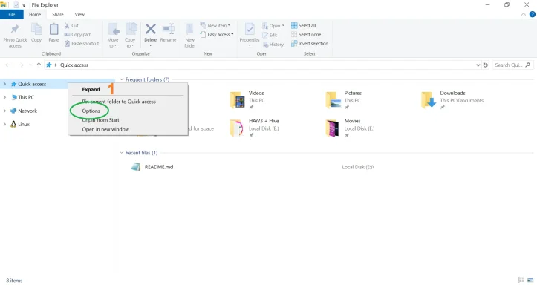The image size is (537, 285).
Task: Click the Copy ribbon icon
Action: pyautogui.click(x=36, y=30)
